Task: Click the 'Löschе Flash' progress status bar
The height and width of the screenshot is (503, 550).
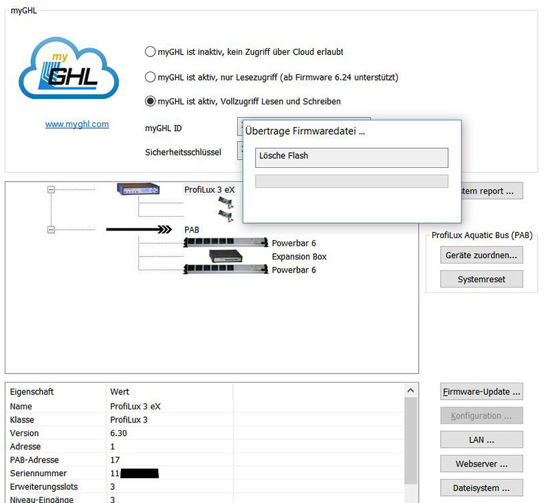Action: click(351, 157)
